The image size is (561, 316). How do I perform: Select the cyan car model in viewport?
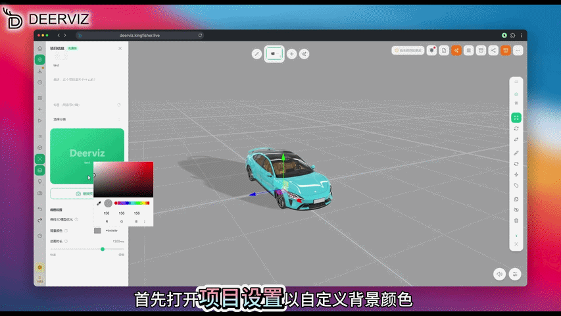tap(289, 178)
